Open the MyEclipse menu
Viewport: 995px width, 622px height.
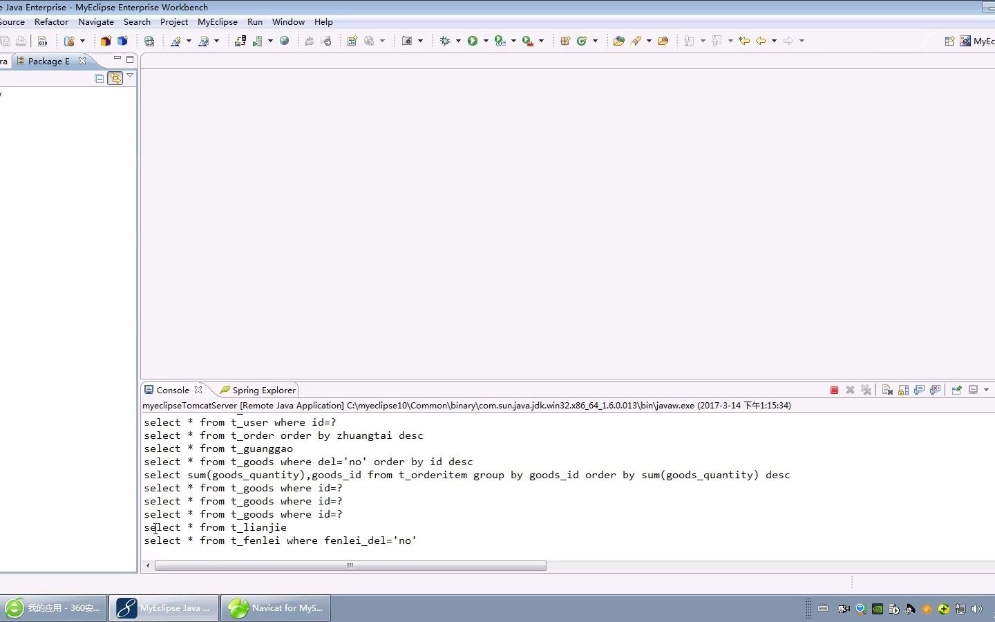point(217,22)
